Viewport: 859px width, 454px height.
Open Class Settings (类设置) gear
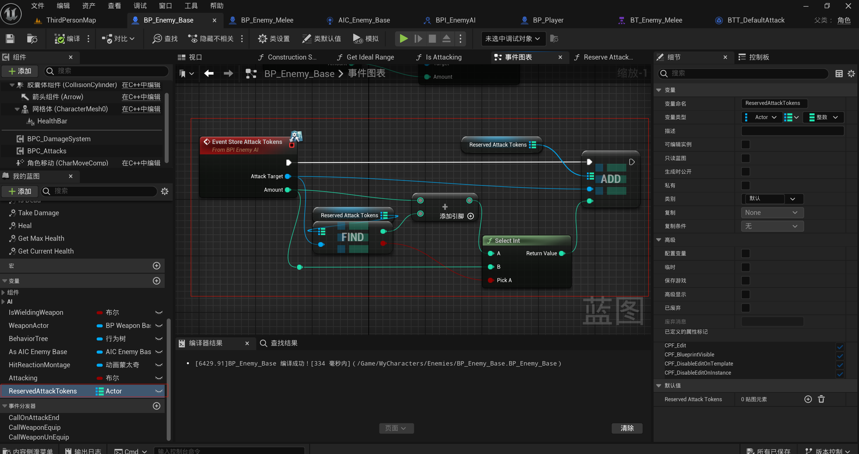click(273, 39)
